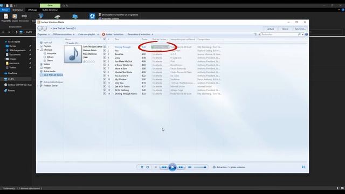
Task: Open Affichage tab in File Explorer
Action: [32, 10]
